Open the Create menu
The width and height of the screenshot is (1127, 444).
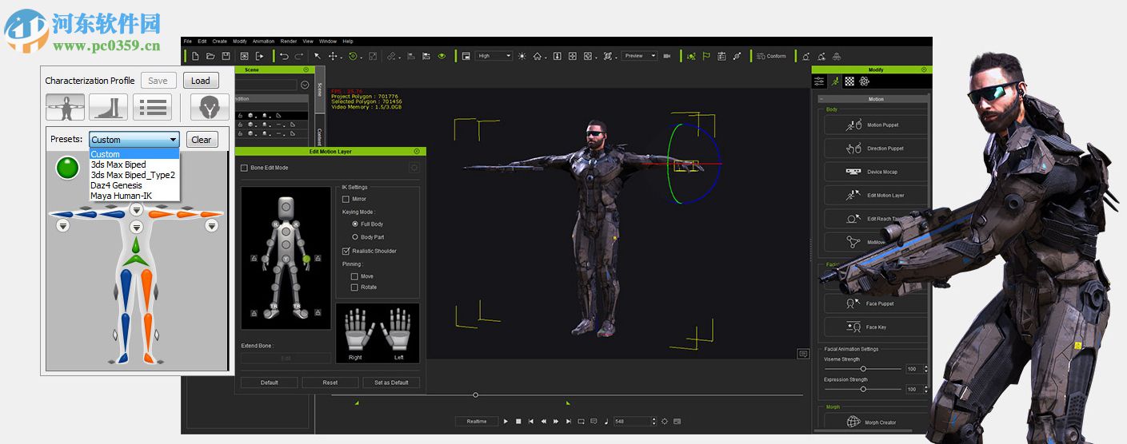220,42
